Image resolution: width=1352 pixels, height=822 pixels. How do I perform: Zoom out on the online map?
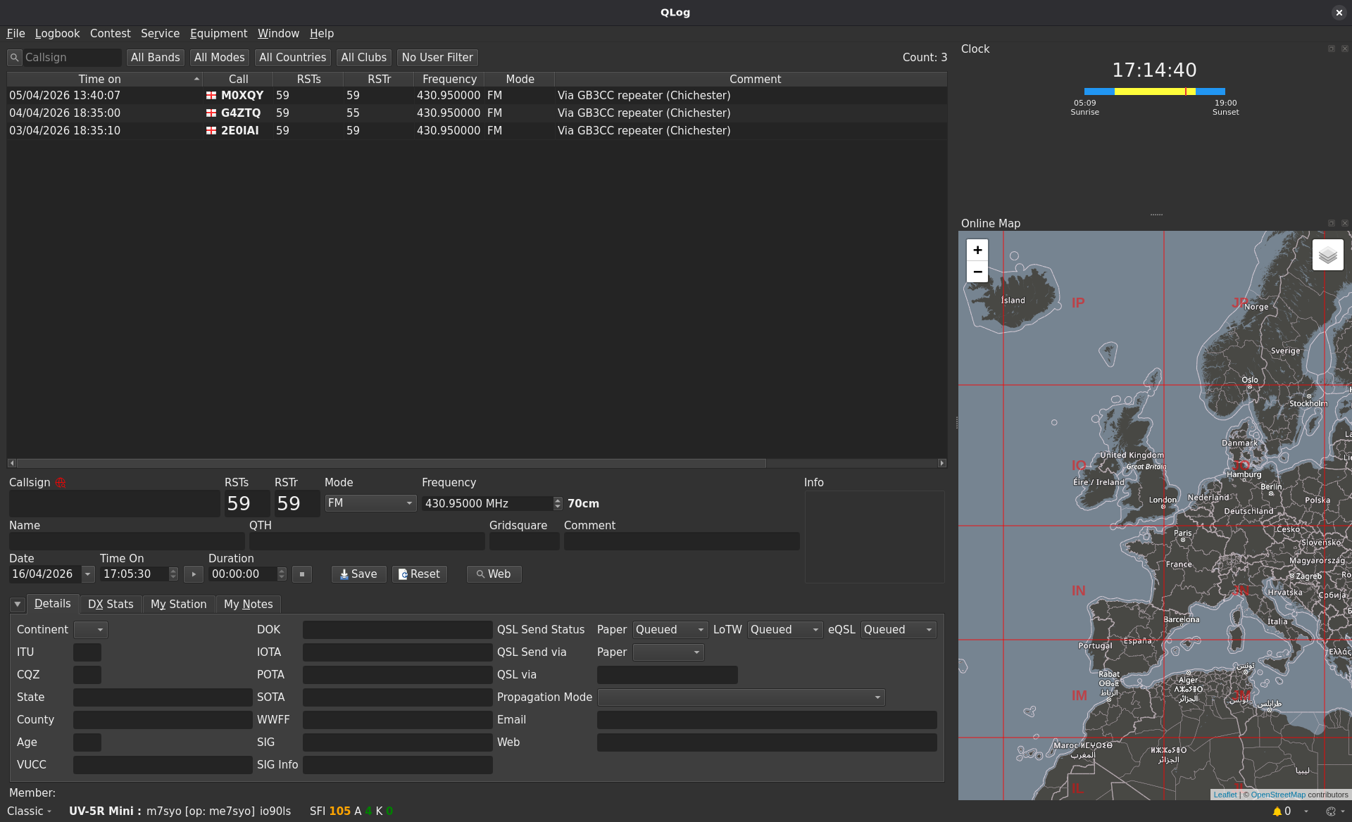(x=977, y=272)
